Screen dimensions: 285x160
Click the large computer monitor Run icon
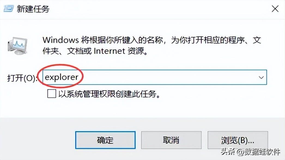(x=17, y=46)
